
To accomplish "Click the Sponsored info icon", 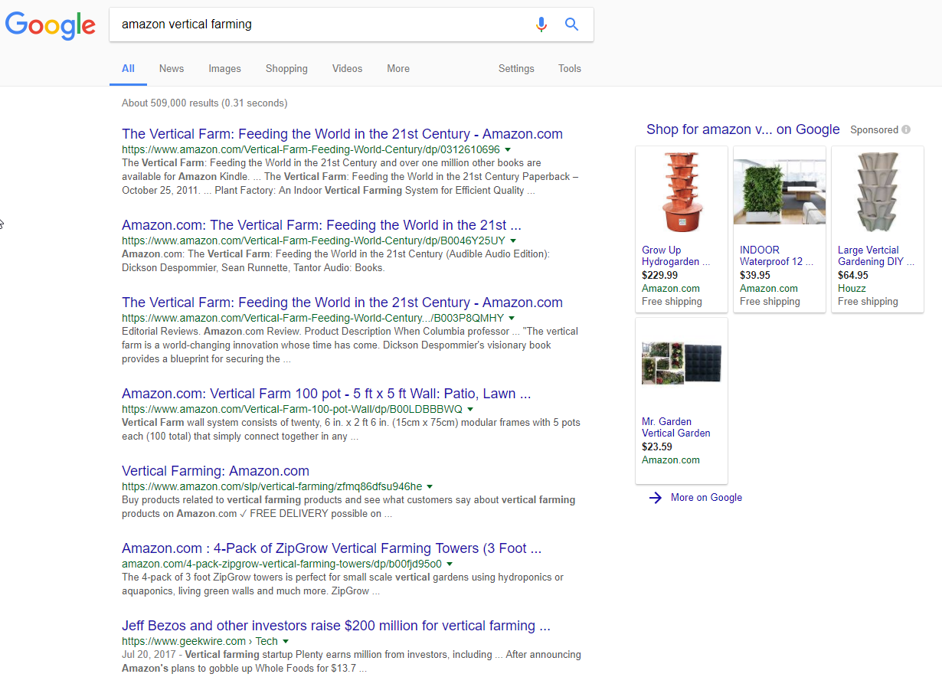I will click(906, 130).
